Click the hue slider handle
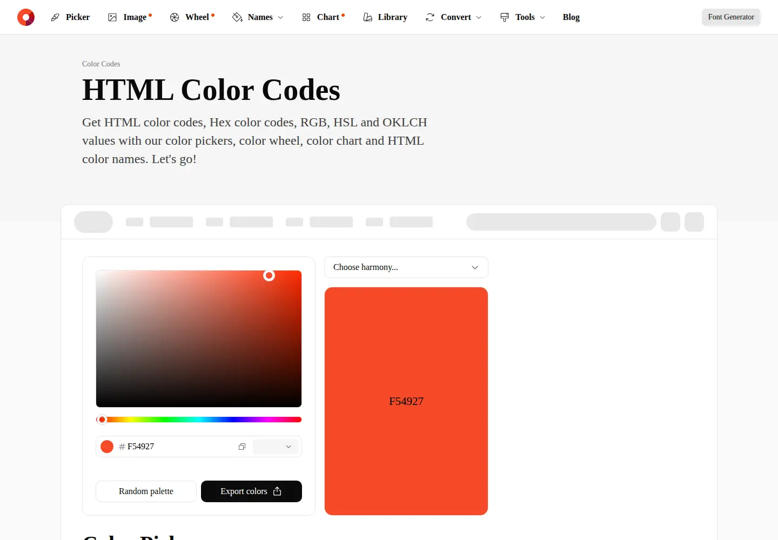Screen dimensions: 778x540 (102, 420)
